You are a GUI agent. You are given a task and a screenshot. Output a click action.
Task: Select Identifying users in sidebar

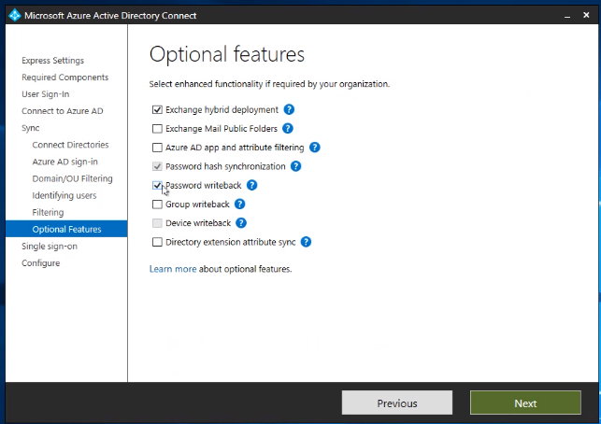pyautogui.click(x=64, y=195)
